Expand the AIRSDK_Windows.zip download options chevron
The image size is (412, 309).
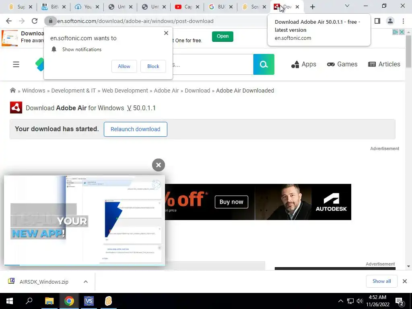coord(86,282)
